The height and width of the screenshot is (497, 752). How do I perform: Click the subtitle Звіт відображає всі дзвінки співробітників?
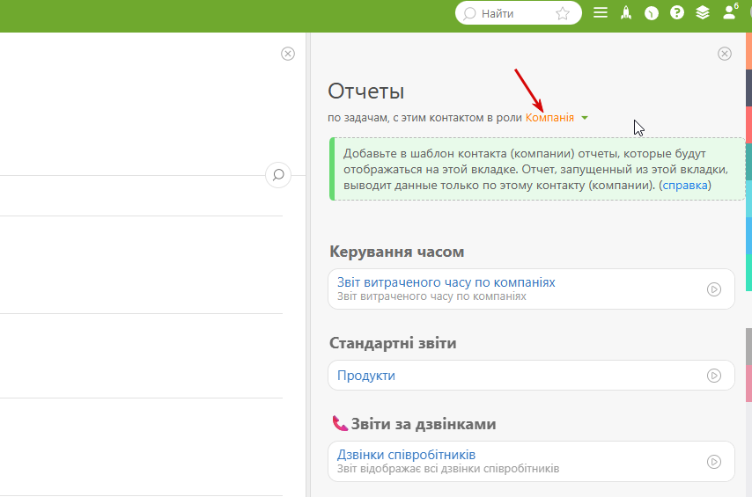pos(448,469)
